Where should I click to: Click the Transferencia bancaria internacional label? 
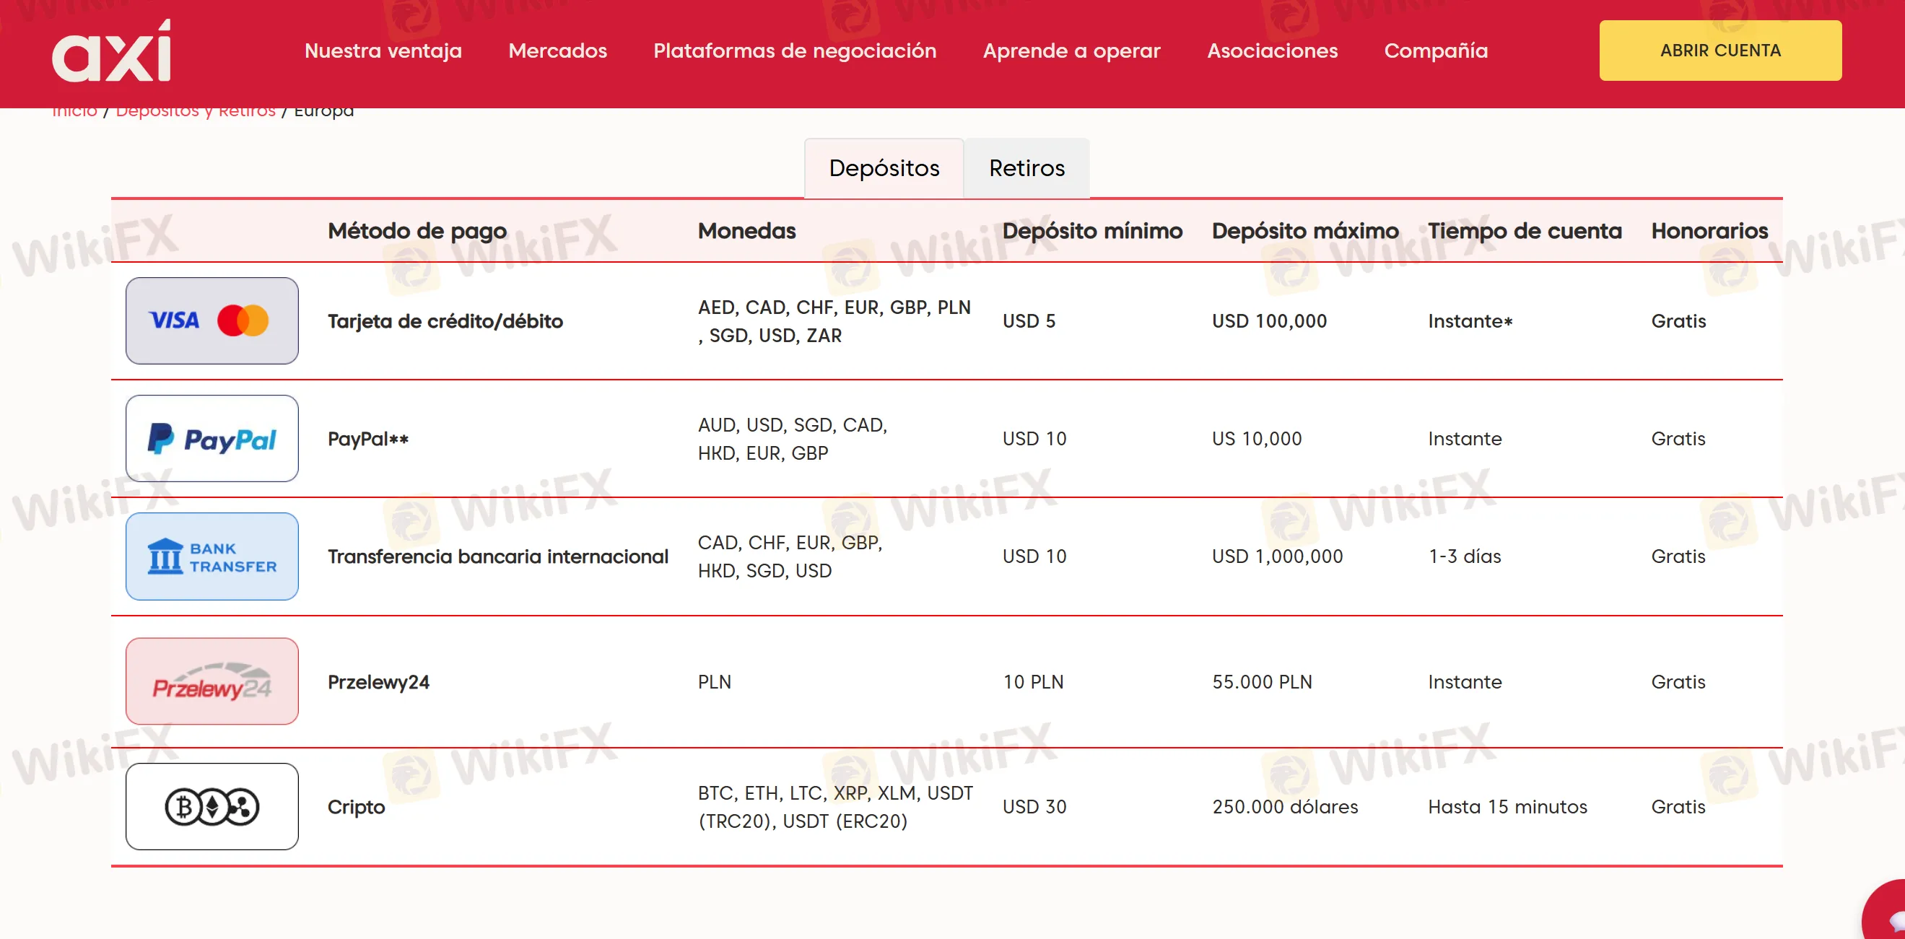[497, 556]
